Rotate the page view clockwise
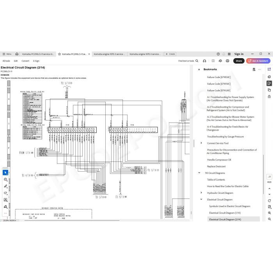 (x=269, y=200)
